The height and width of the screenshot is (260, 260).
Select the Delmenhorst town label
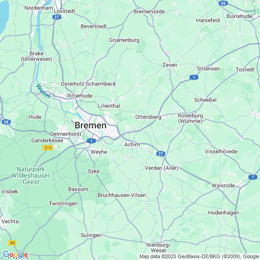click(66, 134)
